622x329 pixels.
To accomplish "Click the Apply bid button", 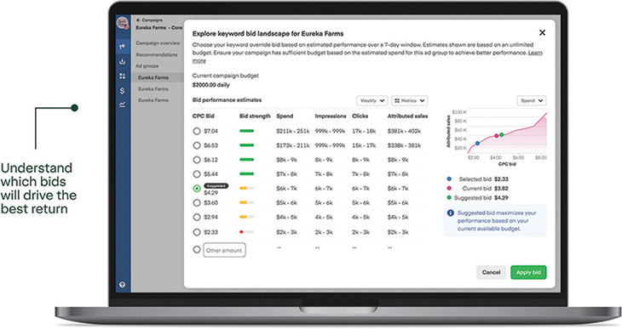I will [528, 272].
